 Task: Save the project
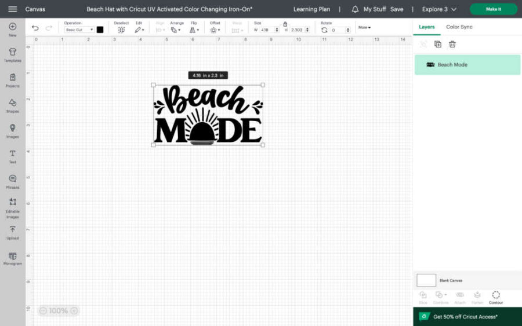click(x=397, y=9)
